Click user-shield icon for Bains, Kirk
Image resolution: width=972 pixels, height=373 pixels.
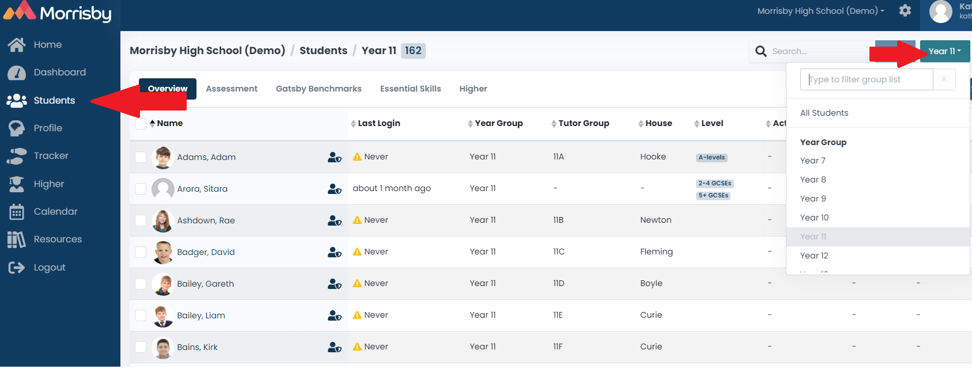[335, 347]
